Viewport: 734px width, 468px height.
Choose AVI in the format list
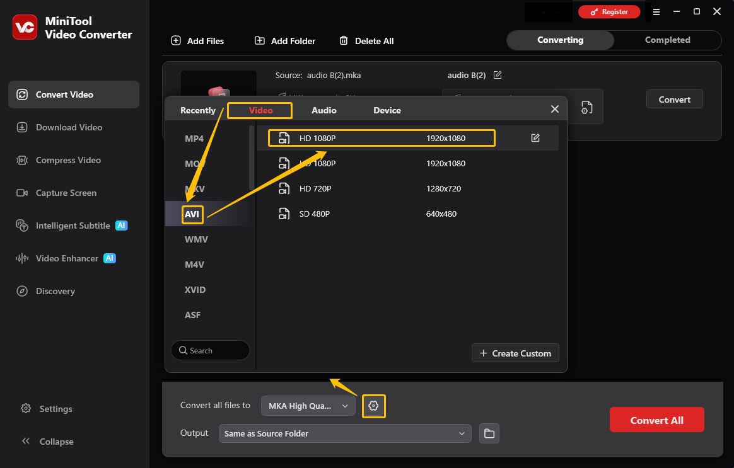(192, 214)
